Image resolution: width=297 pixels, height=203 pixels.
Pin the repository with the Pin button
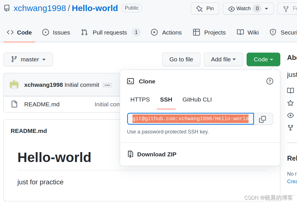point(205,8)
